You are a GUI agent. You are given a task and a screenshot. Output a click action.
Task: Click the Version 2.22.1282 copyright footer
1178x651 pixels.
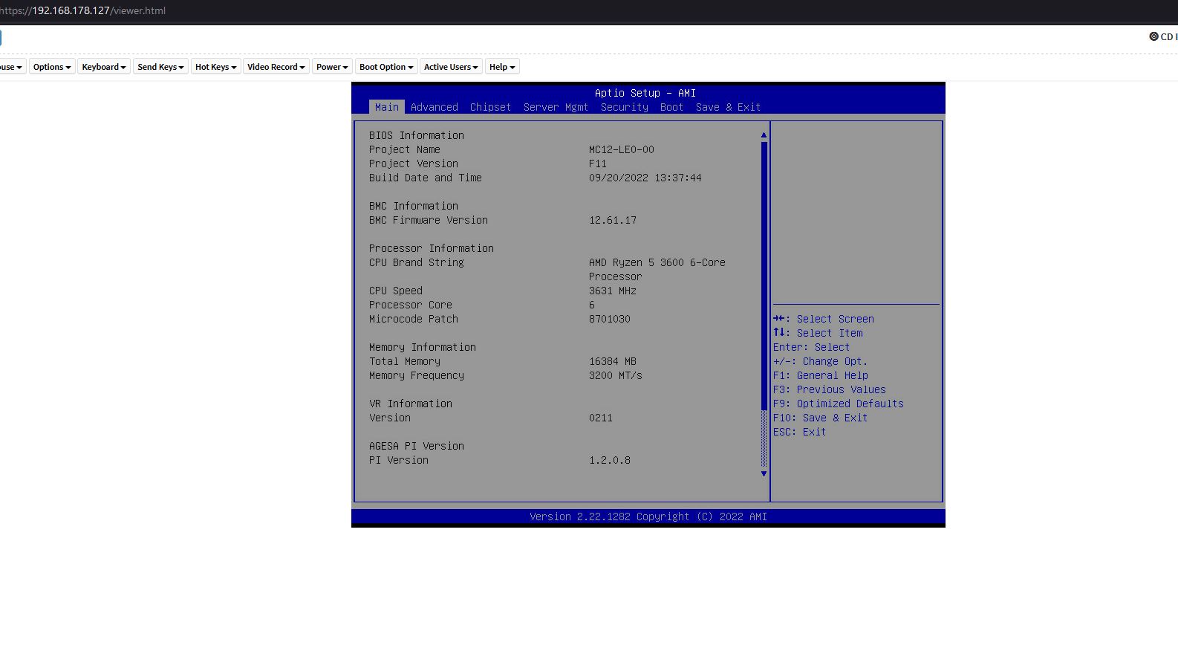(x=648, y=516)
